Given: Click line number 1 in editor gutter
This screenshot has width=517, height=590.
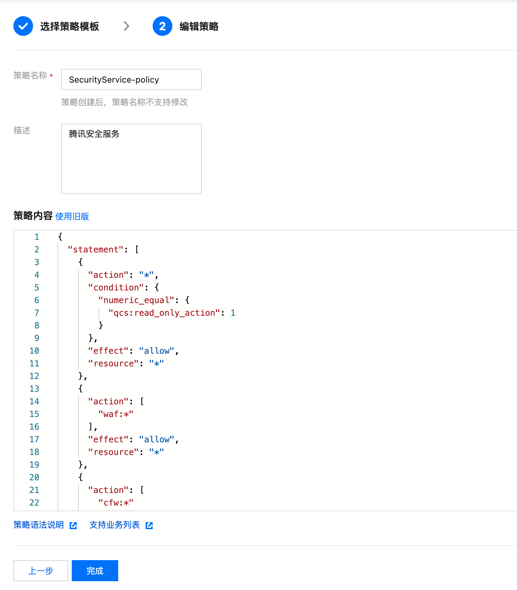Looking at the screenshot, I should point(37,237).
